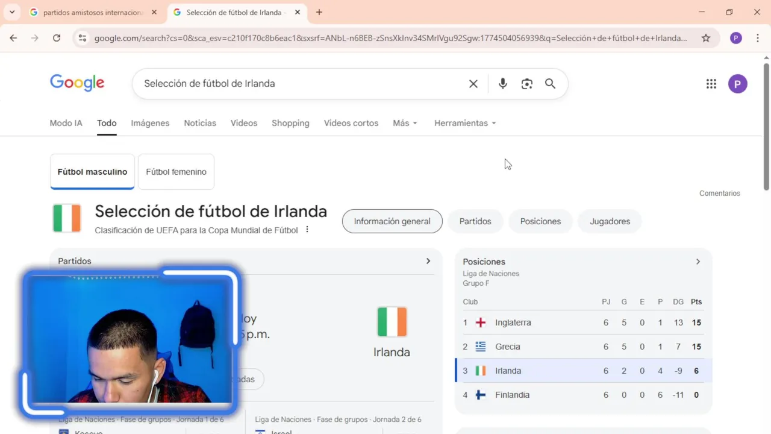Screen dimensions: 771x434
Task: Click the Ireland flag beside title
Action: pyautogui.click(x=67, y=218)
